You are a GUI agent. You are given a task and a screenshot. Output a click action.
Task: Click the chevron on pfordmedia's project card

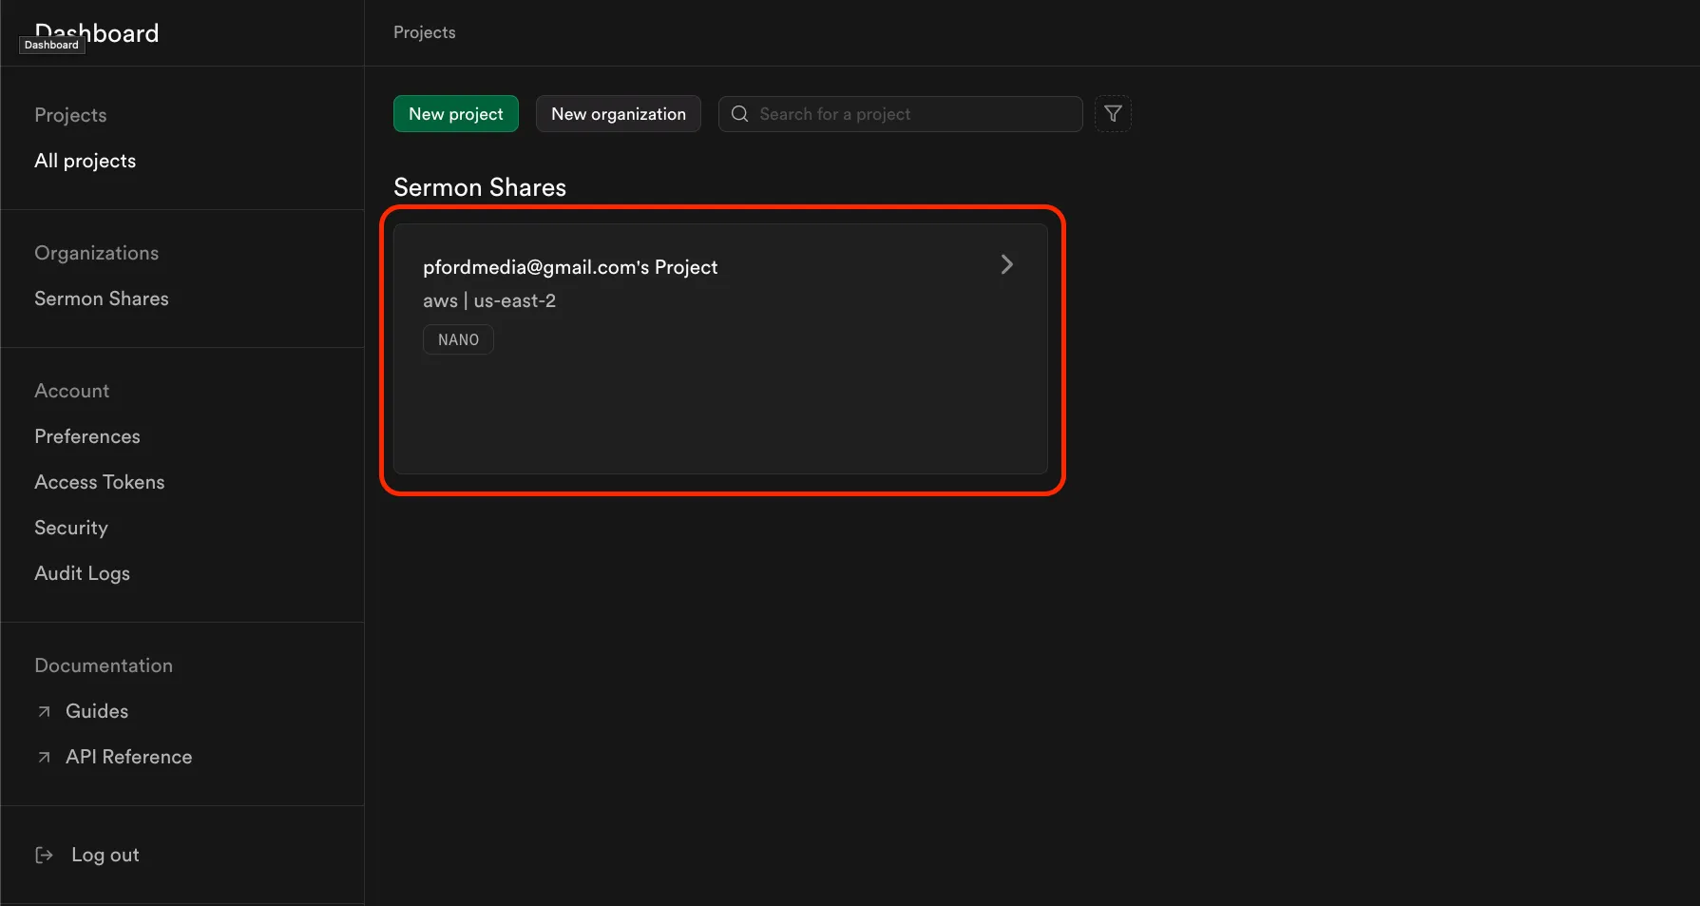point(1006,264)
